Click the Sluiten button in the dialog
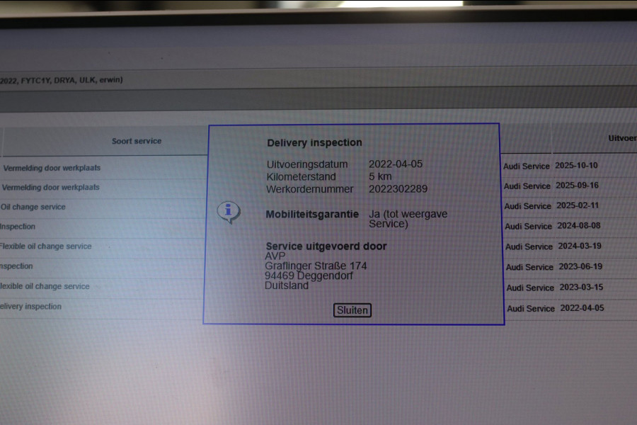 pos(352,310)
